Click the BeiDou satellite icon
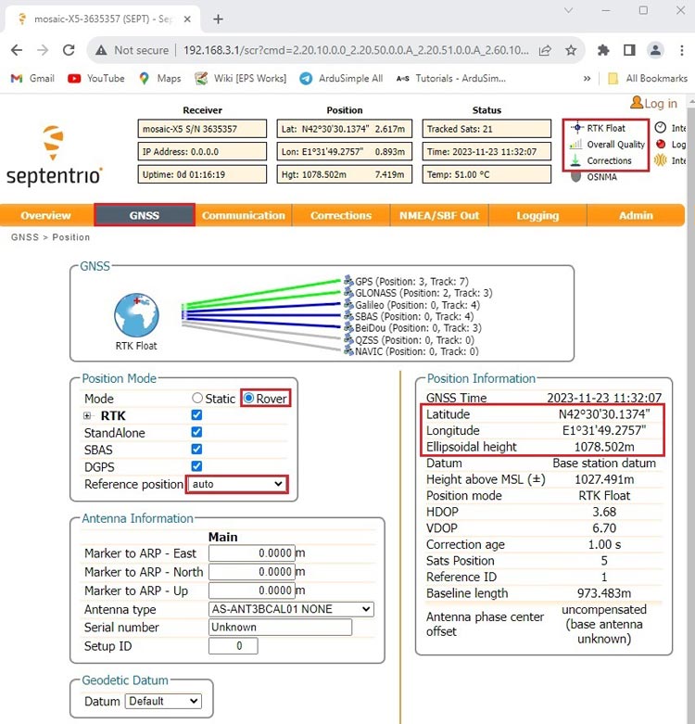 pos(348,328)
